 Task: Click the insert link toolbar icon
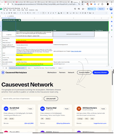click(80, 13)
